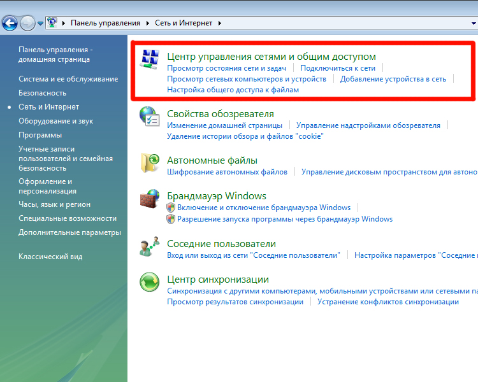Expand the arrow after Сеть и Интернет breadcrumb
The height and width of the screenshot is (382, 478).
point(219,23)
